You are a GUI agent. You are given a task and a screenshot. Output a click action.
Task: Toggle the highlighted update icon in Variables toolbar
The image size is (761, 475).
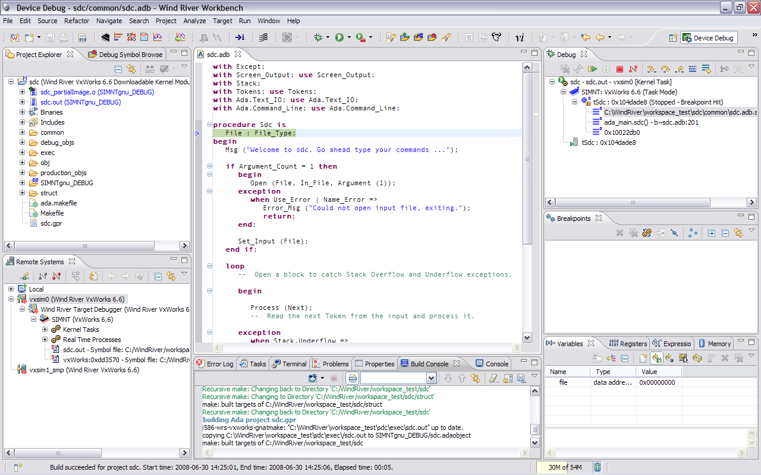click(x=656, y=358)
